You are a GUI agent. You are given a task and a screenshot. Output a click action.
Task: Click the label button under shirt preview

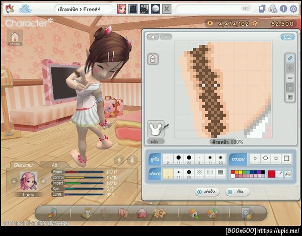tap(156, 142)
